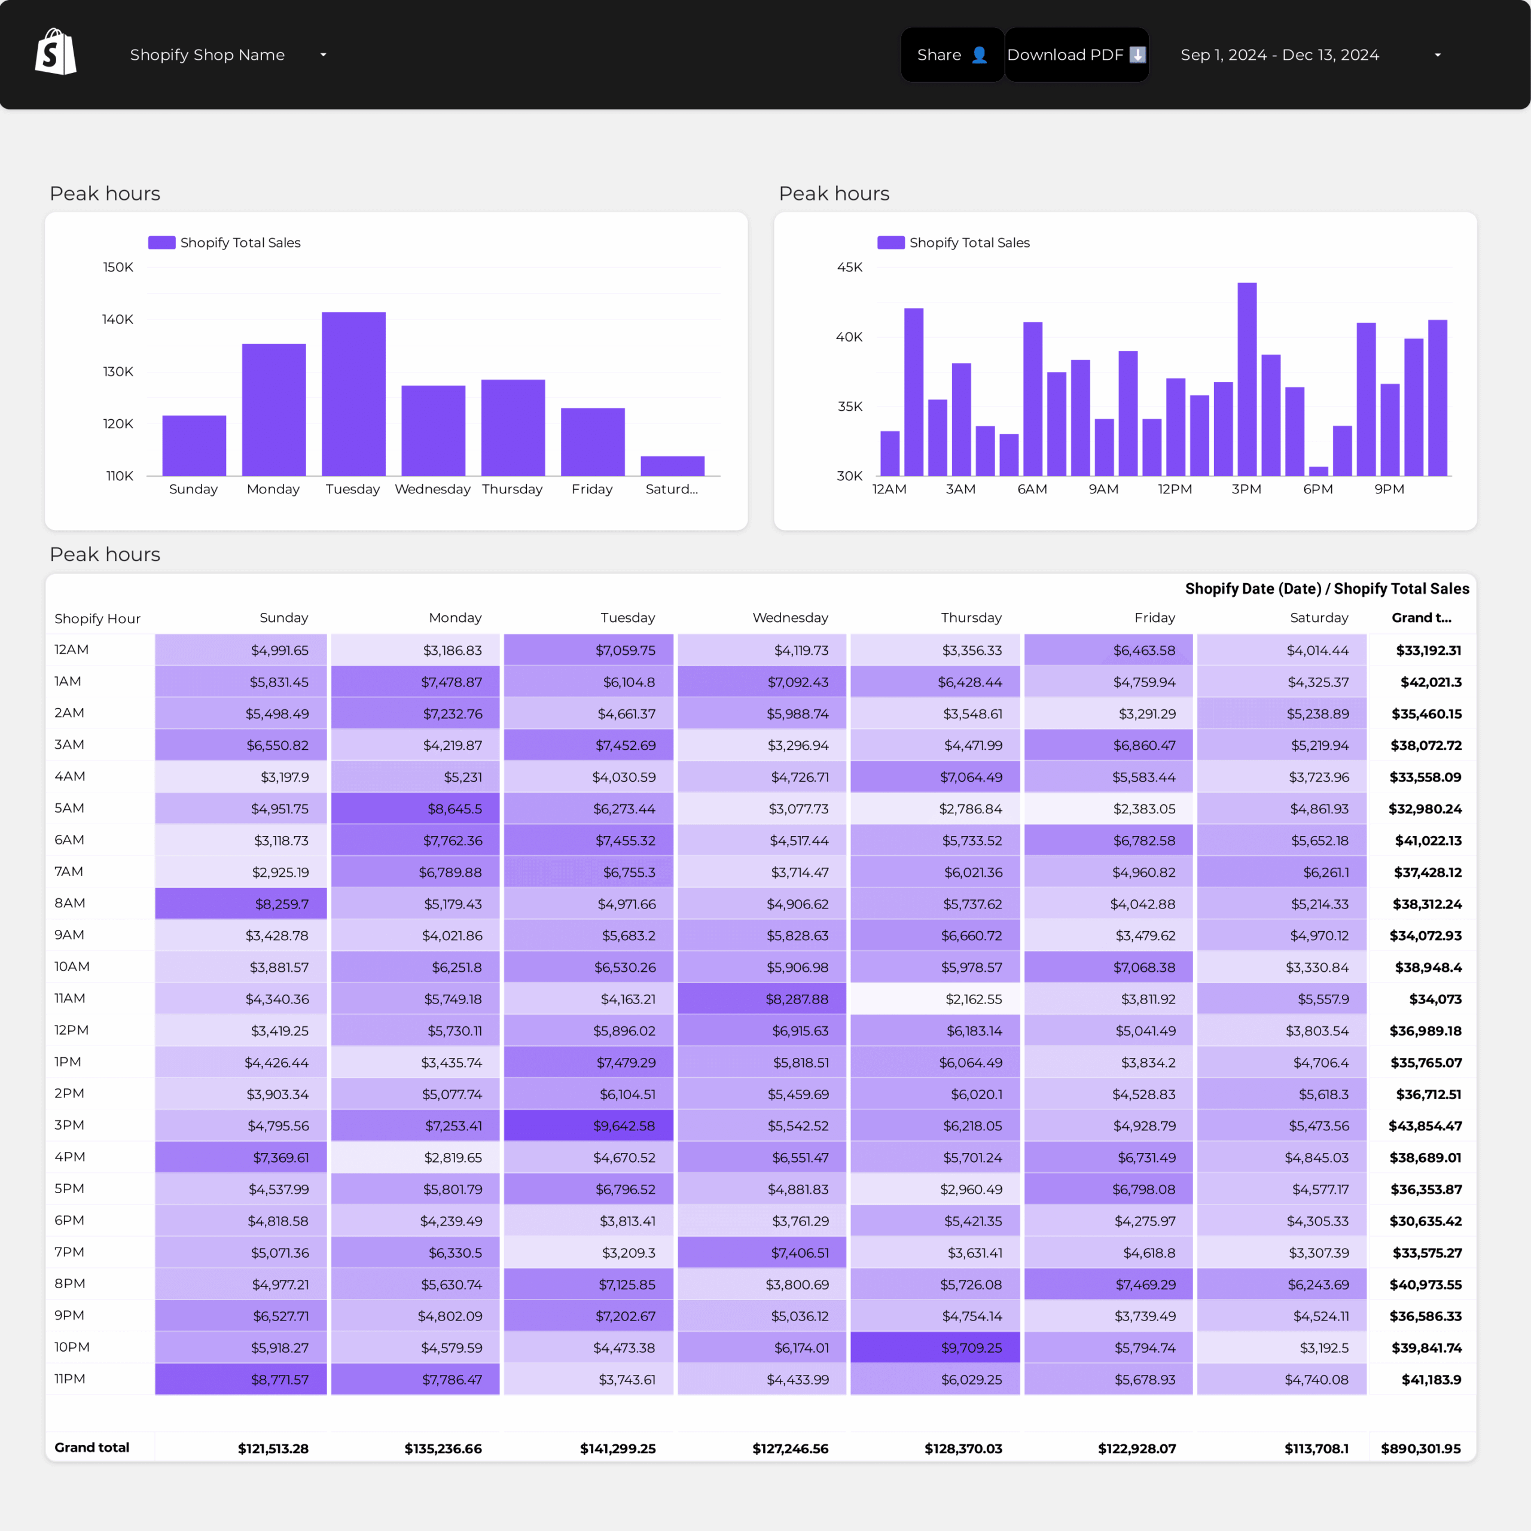Click the Share person icon

978,54
